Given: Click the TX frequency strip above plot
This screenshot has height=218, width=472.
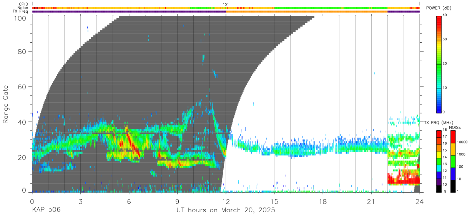Looking at the screenshot, I should (226, 12).
